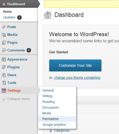Click the Appearance layout icon
The image size is (119, 134).
tap(4, 60)
